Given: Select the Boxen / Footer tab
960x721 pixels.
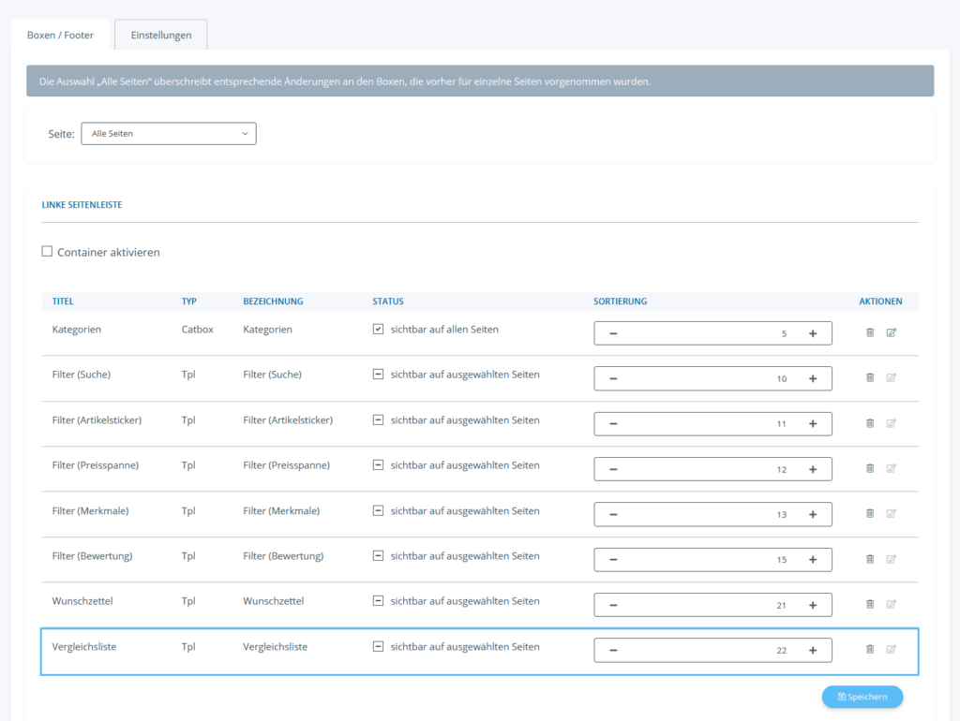Looking at the screenshot, I should tap(60, 35).
